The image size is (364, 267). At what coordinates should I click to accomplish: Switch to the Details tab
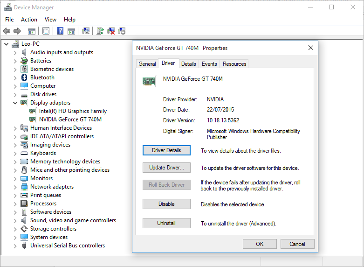tap(188, 64)
